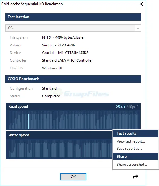Click the Read speed graph title
Screen dimensions: 159x186
pyautogui.click(x=18, y=107)
